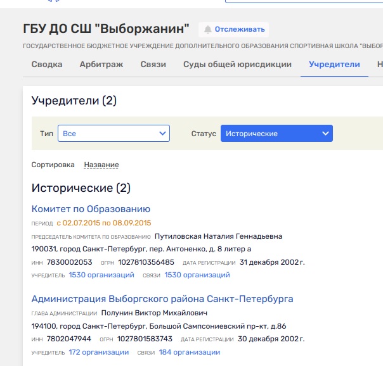This screenshot has width=383, height=366.
Task: Click the Исторические (2) heading
Action: coord(81,188)
